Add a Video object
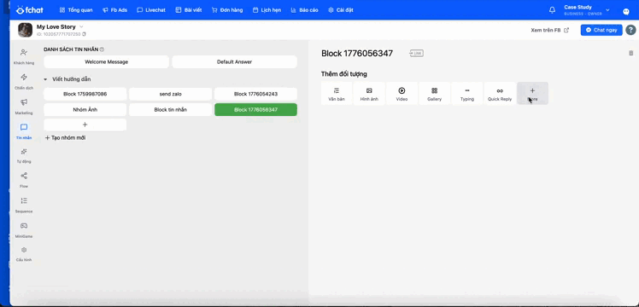The width and height of the screenshot is (639, 307). 402,94
